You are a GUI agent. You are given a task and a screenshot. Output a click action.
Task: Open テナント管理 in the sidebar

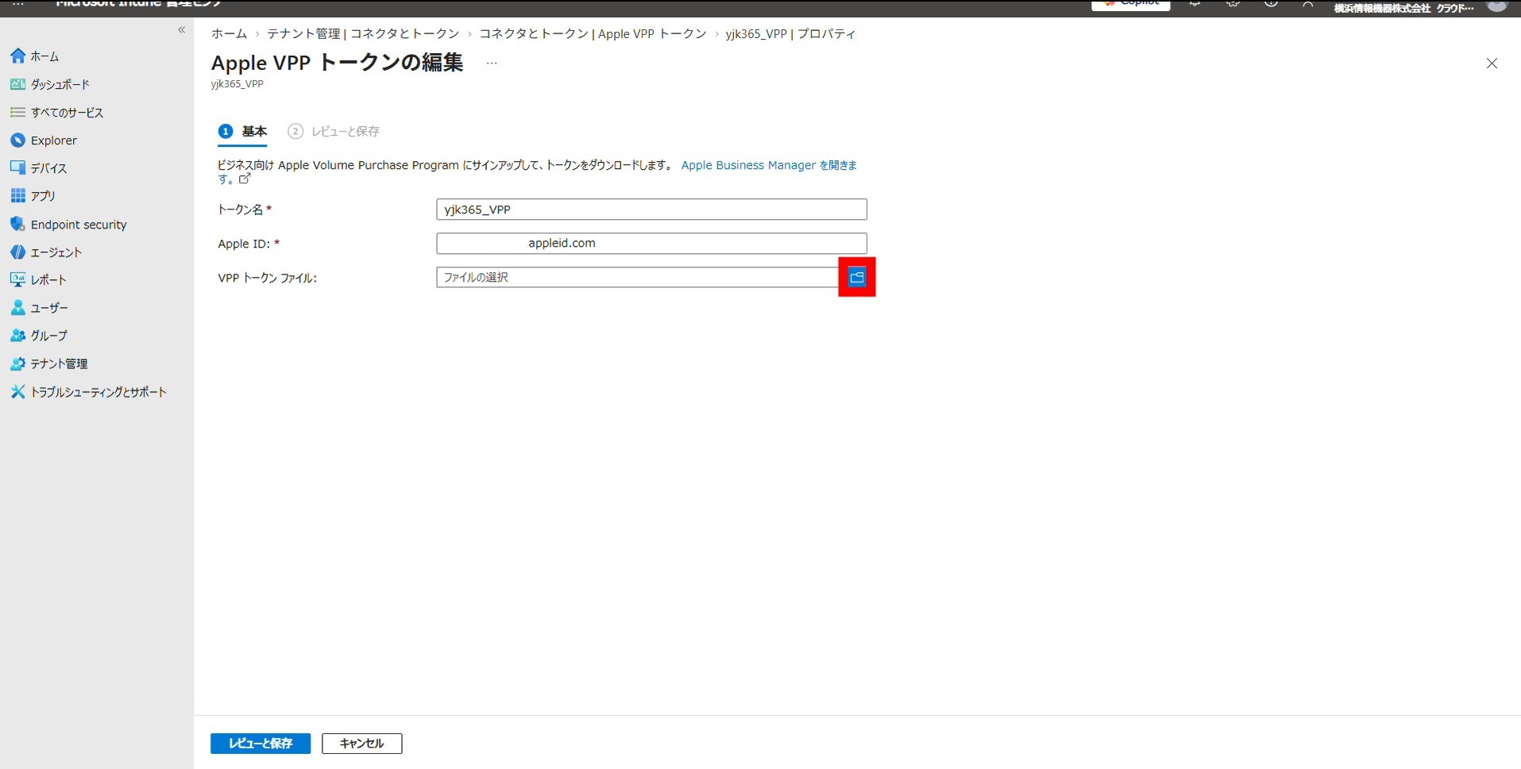(48, 363)
